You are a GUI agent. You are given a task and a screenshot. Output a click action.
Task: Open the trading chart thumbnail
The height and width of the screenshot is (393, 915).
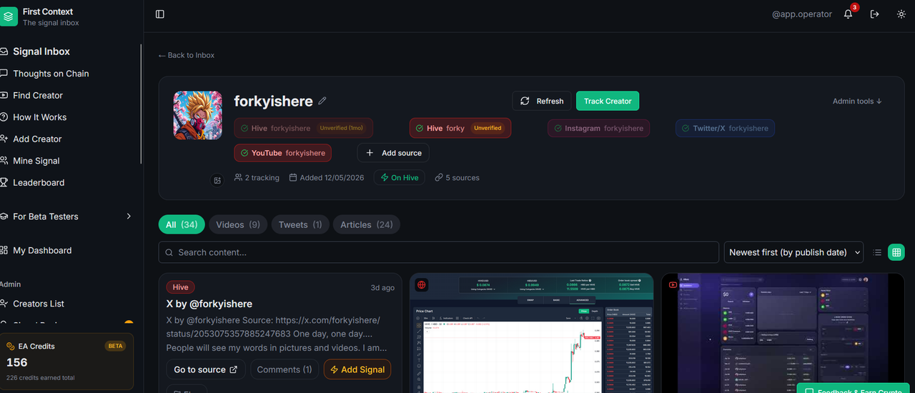point(531,333)
